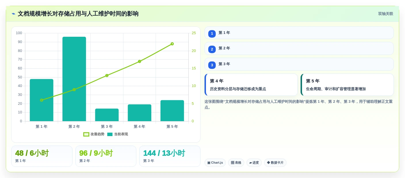Click the bar for 第 3 年
The width and height of the screenshot is (405, 178).
(107, 115)
